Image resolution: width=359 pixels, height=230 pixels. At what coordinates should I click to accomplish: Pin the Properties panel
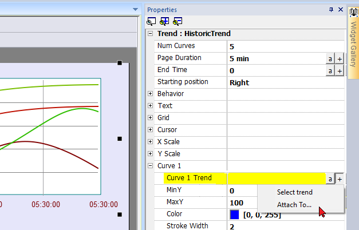pyautogui.click(x=331, y=10)
